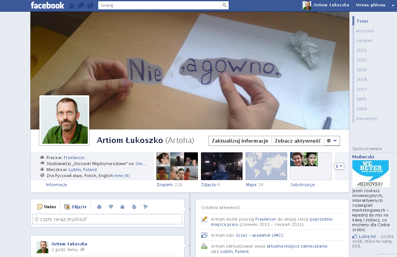Screen dimensions: 397x257
Task: Open the '2 godz. temu' timestamp
Action: [64, 249]
